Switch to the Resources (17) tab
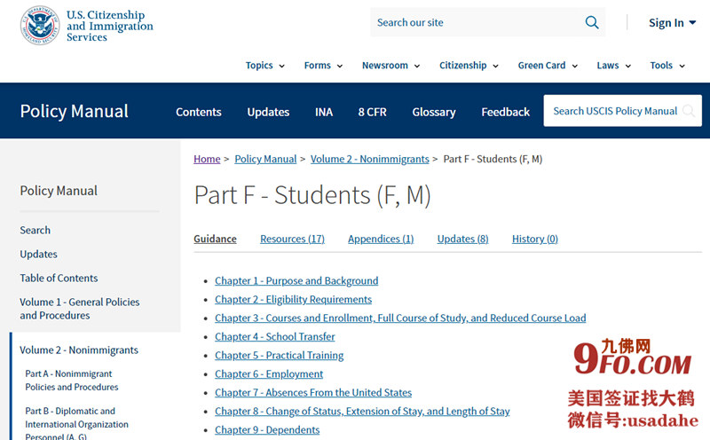710x440 pixels. tap(292, 239)
